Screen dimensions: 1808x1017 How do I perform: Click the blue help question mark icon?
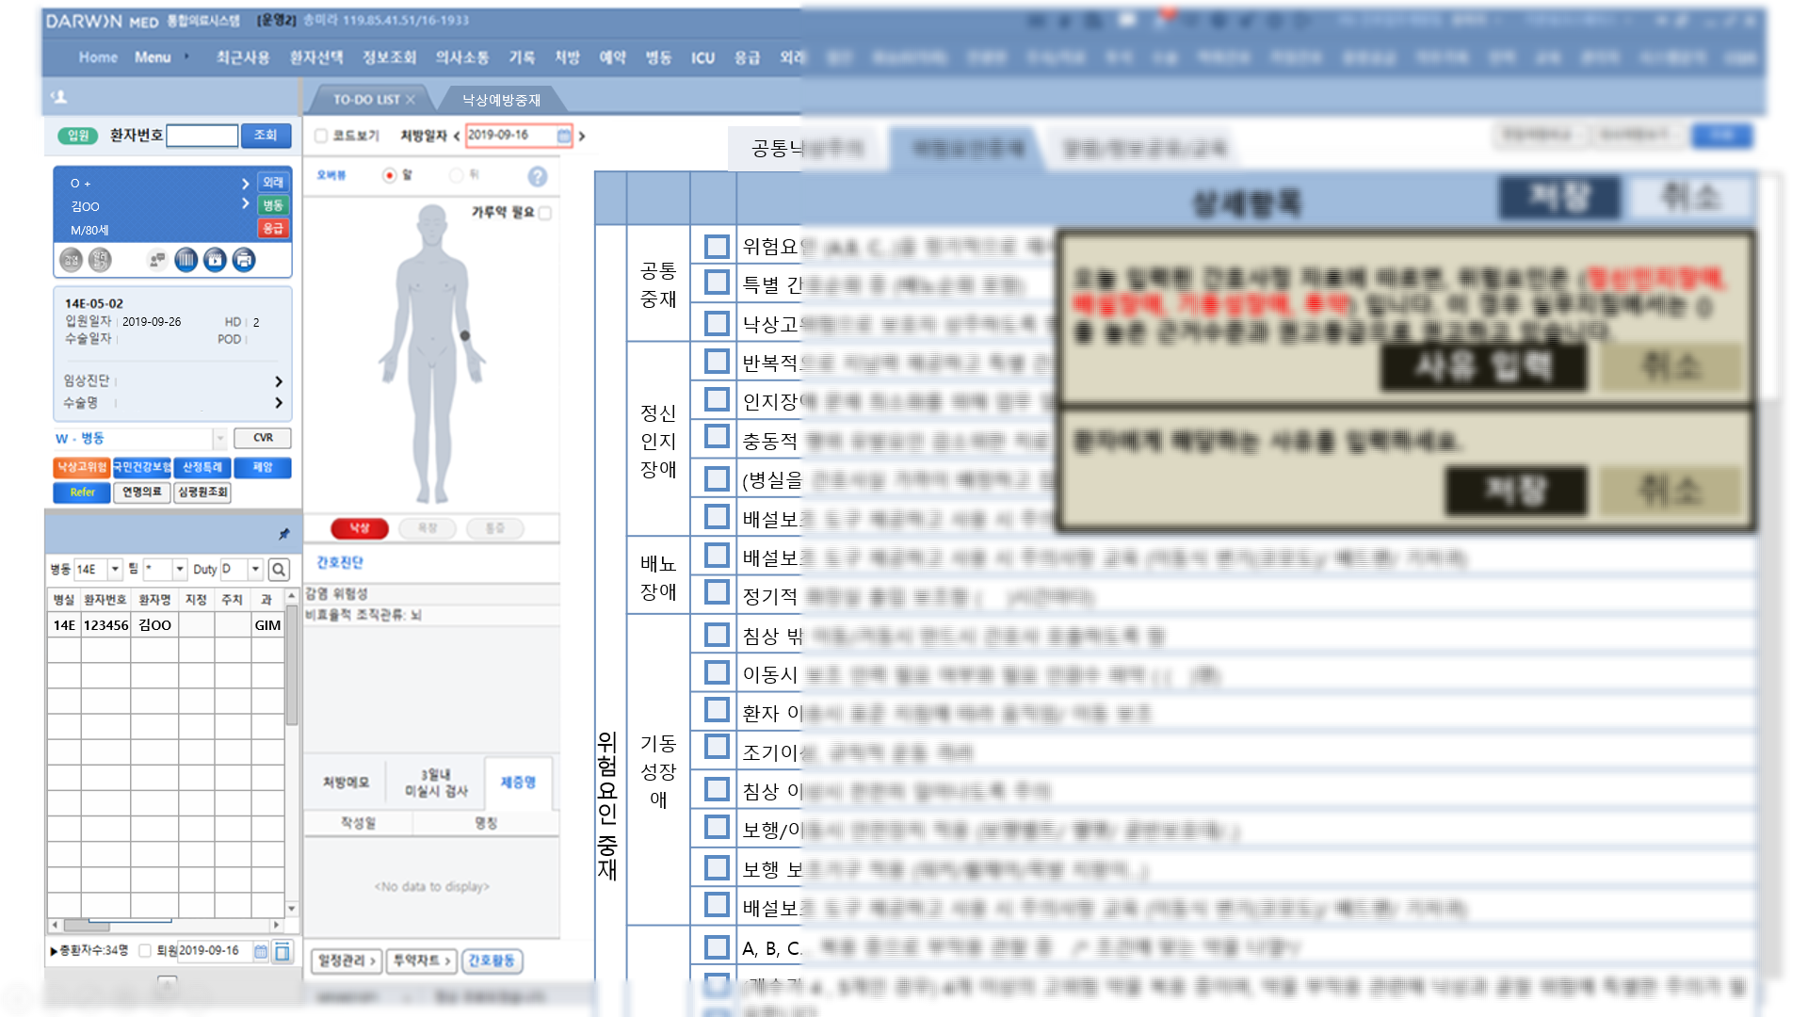click(x=537, y=176)
